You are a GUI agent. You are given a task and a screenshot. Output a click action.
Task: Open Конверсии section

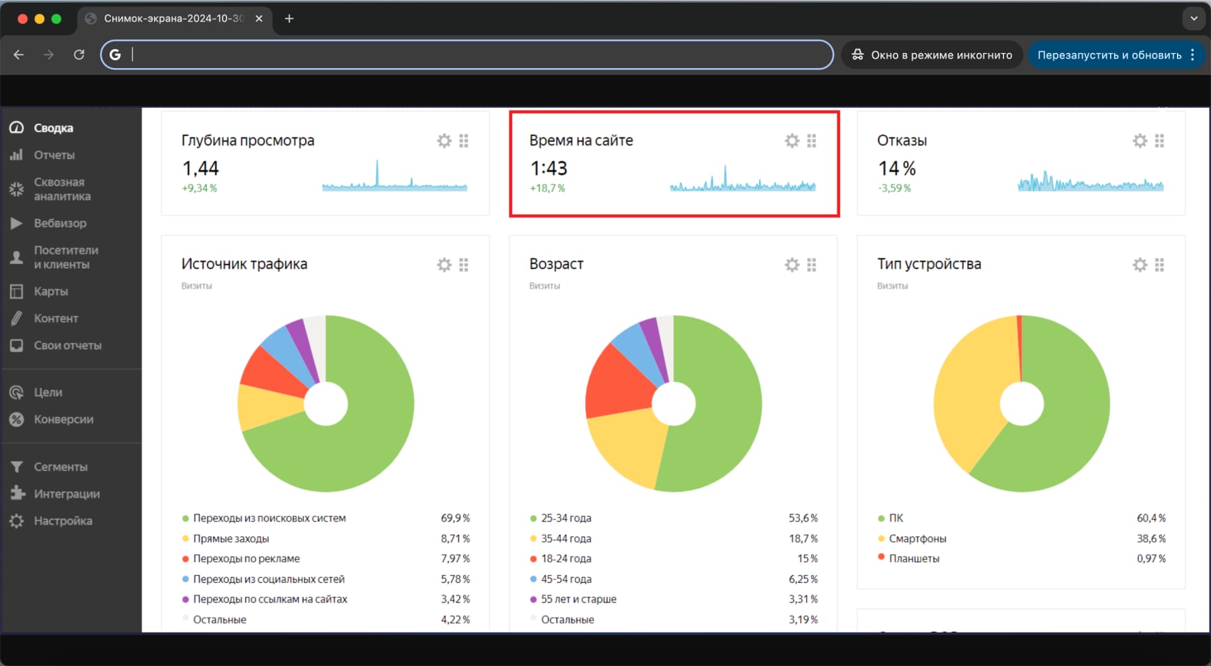(63, 419)
